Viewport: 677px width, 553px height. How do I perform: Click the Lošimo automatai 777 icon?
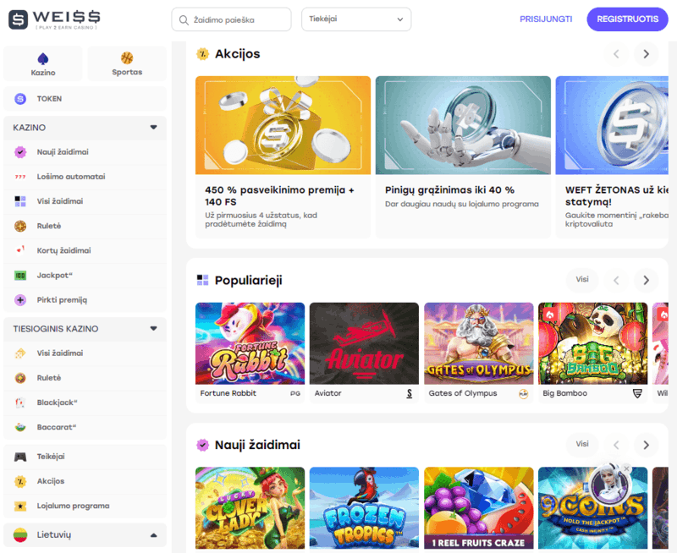[20, 177]
